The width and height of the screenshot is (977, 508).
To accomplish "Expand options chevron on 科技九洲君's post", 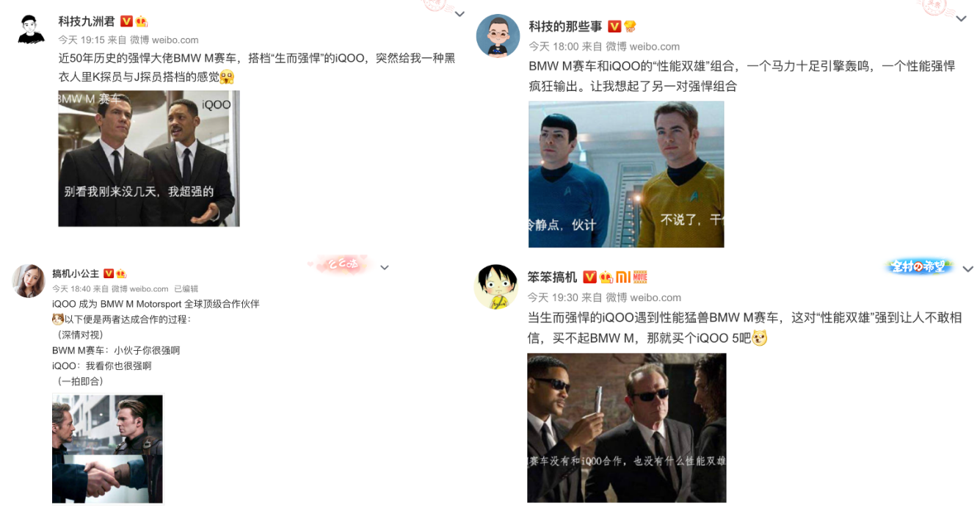I will [x=460, y=14].
